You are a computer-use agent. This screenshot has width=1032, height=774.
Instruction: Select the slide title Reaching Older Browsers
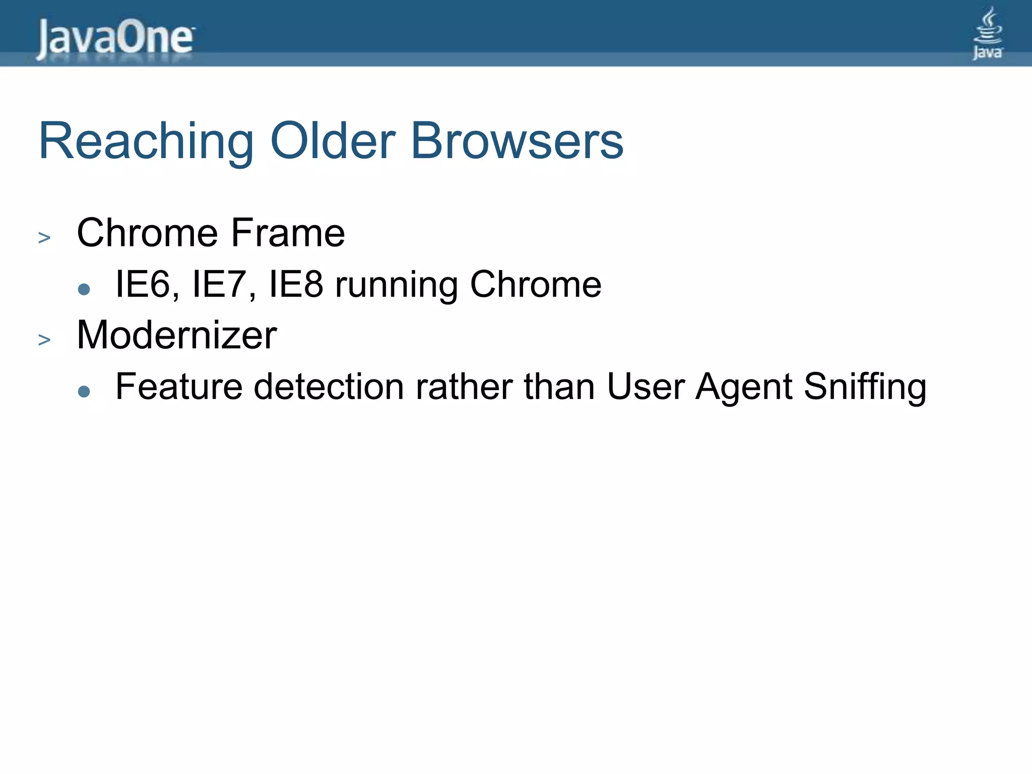331,141
